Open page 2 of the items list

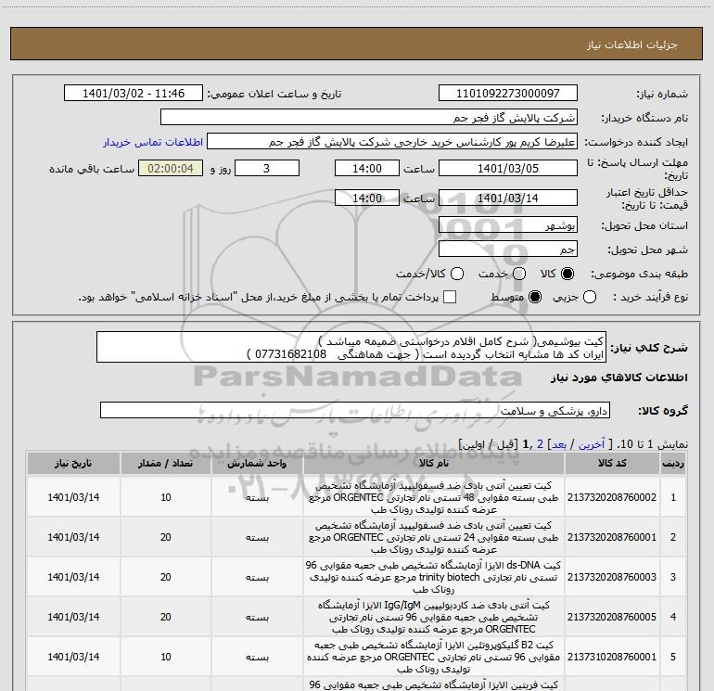(x=540, y=444)
